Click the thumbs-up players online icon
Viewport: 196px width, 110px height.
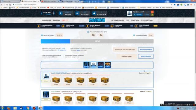pos(94,13)
